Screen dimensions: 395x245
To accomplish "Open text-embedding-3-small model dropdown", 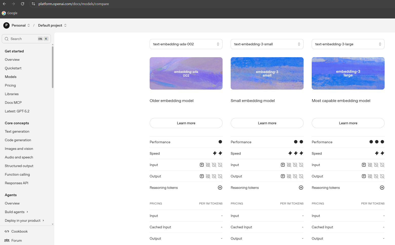I will click(x=267, y=44).
